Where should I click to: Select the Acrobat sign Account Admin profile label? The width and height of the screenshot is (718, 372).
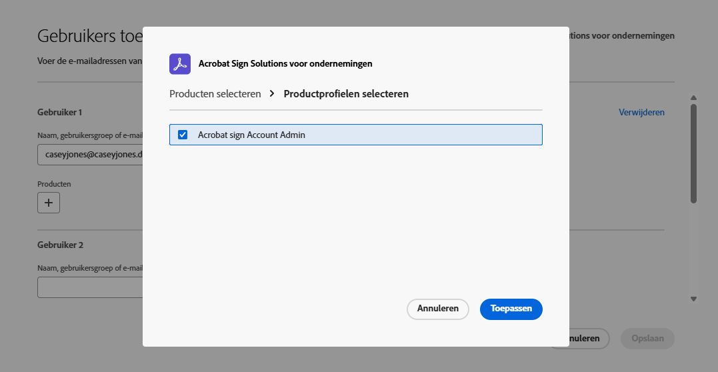pos(251,135)
